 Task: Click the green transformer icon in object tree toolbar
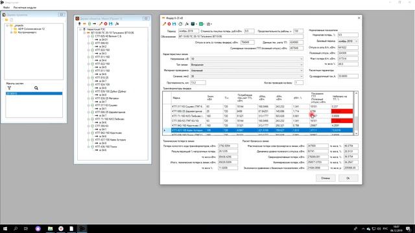pos(89,24)
